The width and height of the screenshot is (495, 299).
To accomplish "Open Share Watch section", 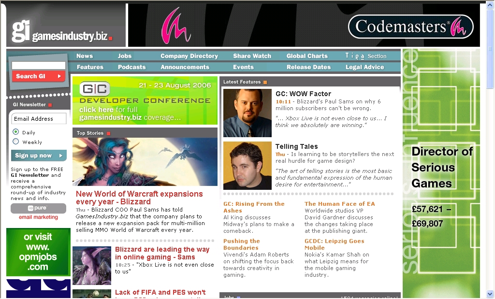I will click(252, 56).
